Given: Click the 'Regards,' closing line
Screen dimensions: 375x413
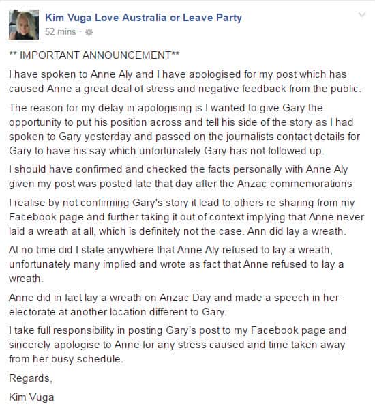Looking at the screenshot, I should [x=31, y=378].
